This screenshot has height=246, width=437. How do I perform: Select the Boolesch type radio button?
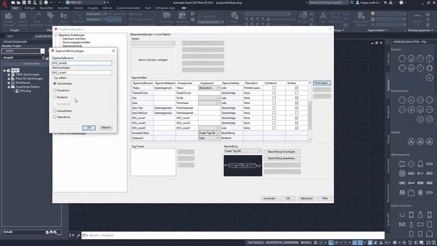pyautogui.click(x=55, y=97)
